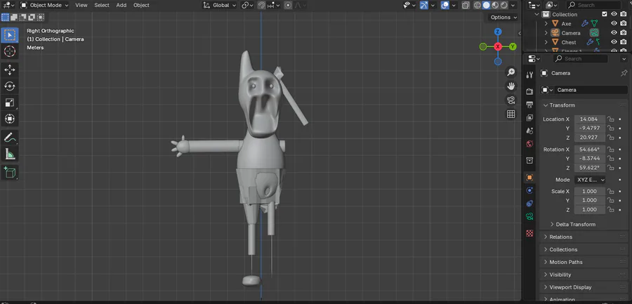Screen dimensions: 632x304
Task: Select the Cursor tool
Action: pyautogui.click(x=10, y=51)
